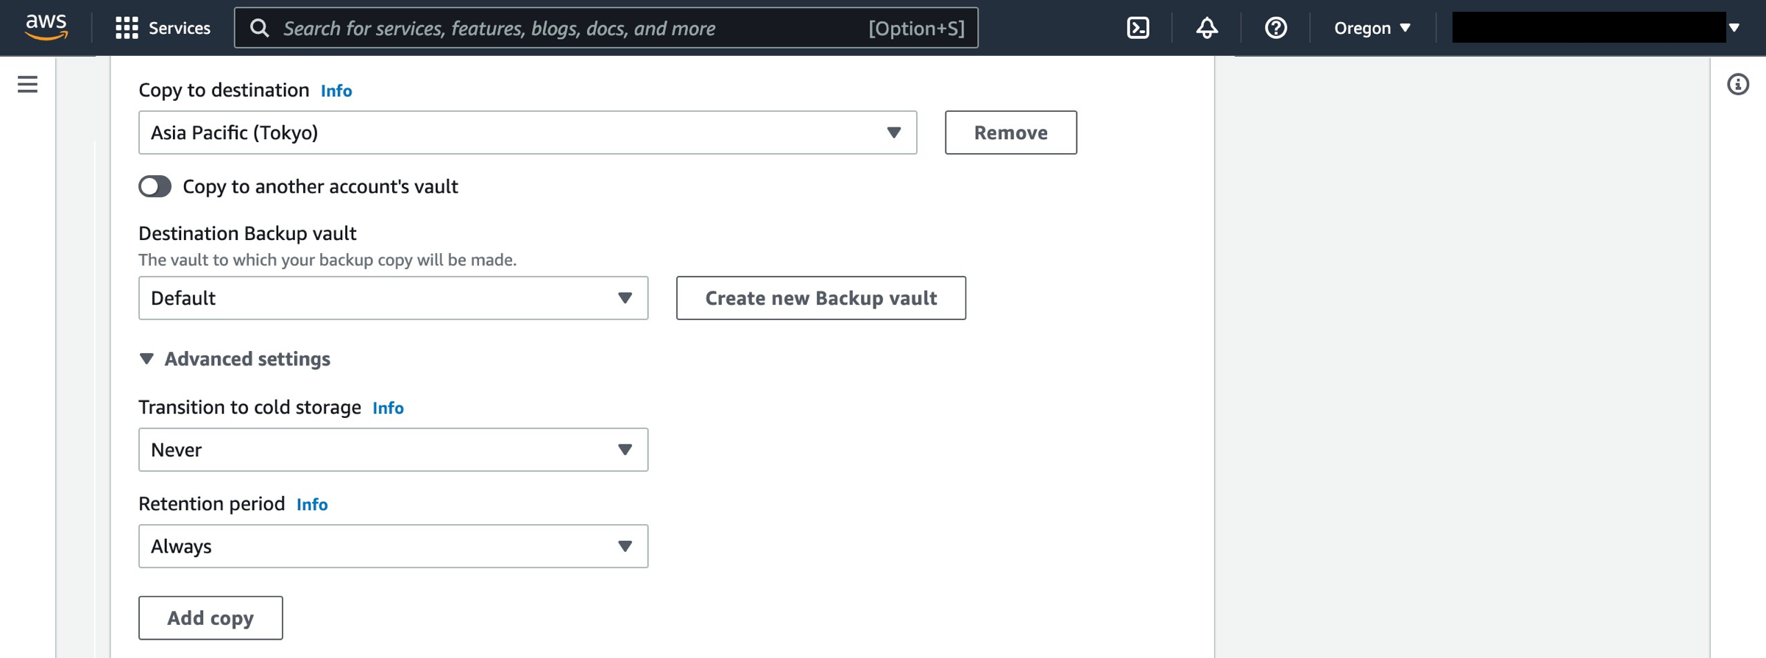1766x658 pixels.
Task: Open the Retention period dropdown
Action: tap(393, 546)
